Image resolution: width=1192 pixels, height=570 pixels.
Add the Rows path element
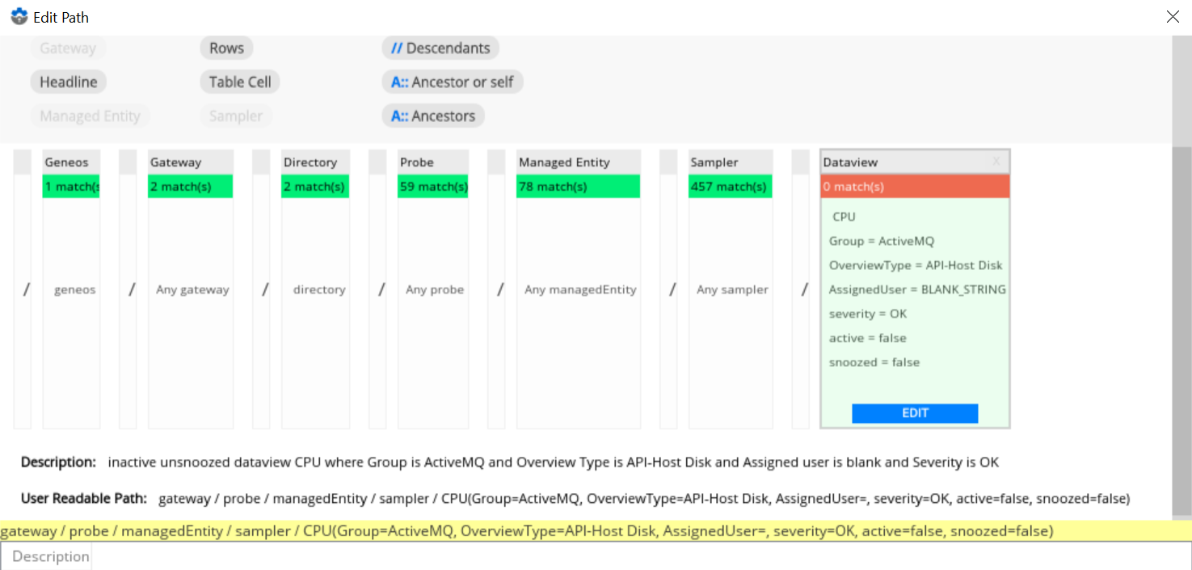point(226,48)
